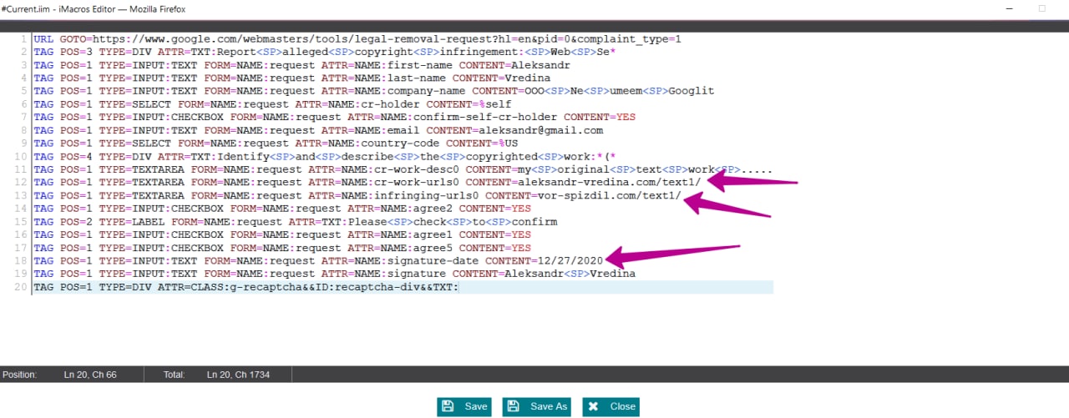Image resolution: width=1069 pixels, height=418 pixels.
Task: Click the cr-holder CONTENT=%self line
Action: tap(272, 104)
